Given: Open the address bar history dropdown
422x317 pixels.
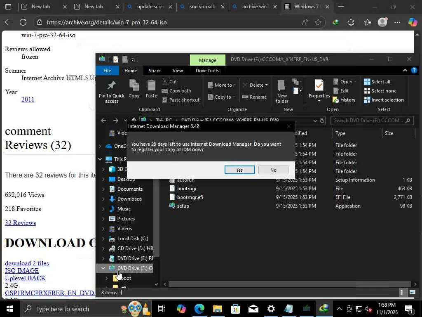Looking at the screenshot, I should (x=315, y=121).
